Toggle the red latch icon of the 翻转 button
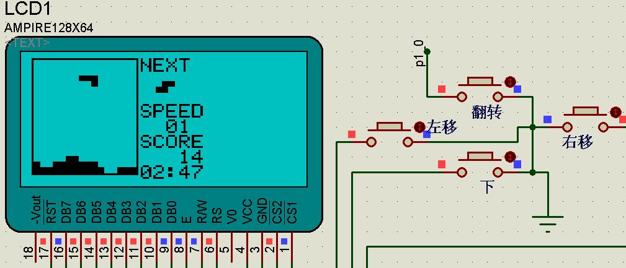This screenshot has height=268, width=626. (509, 82)
